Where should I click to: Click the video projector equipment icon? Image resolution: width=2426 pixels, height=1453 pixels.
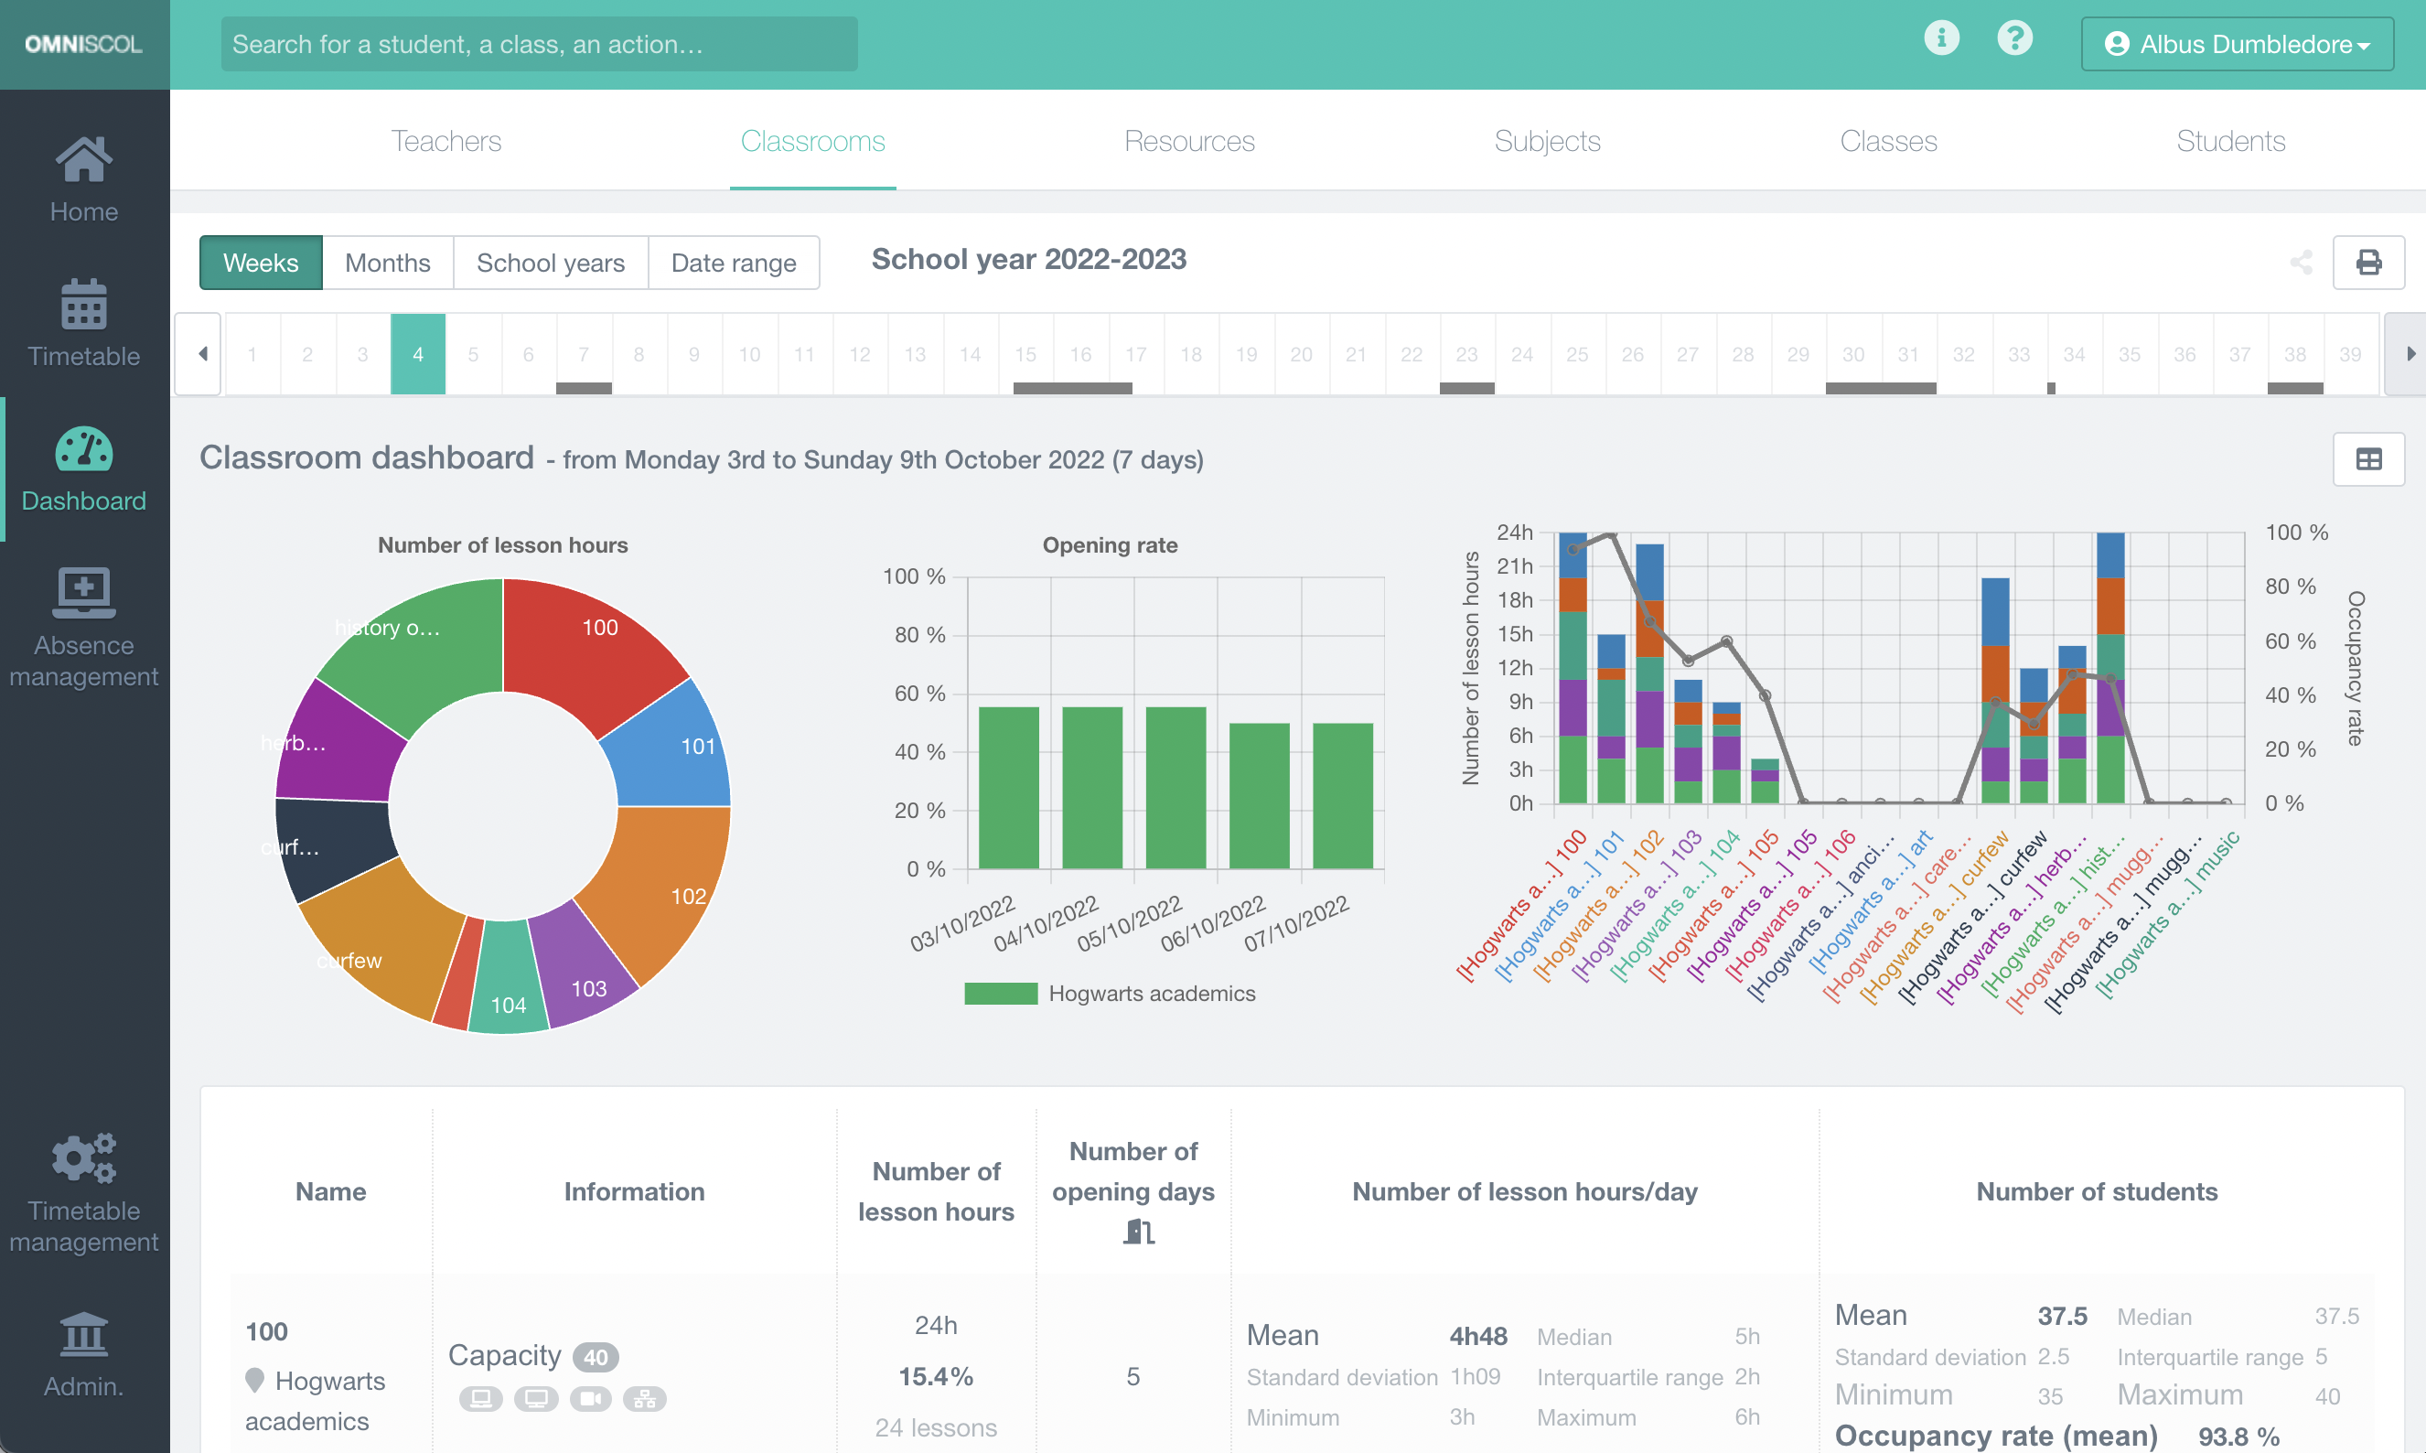pos(590,1398)
